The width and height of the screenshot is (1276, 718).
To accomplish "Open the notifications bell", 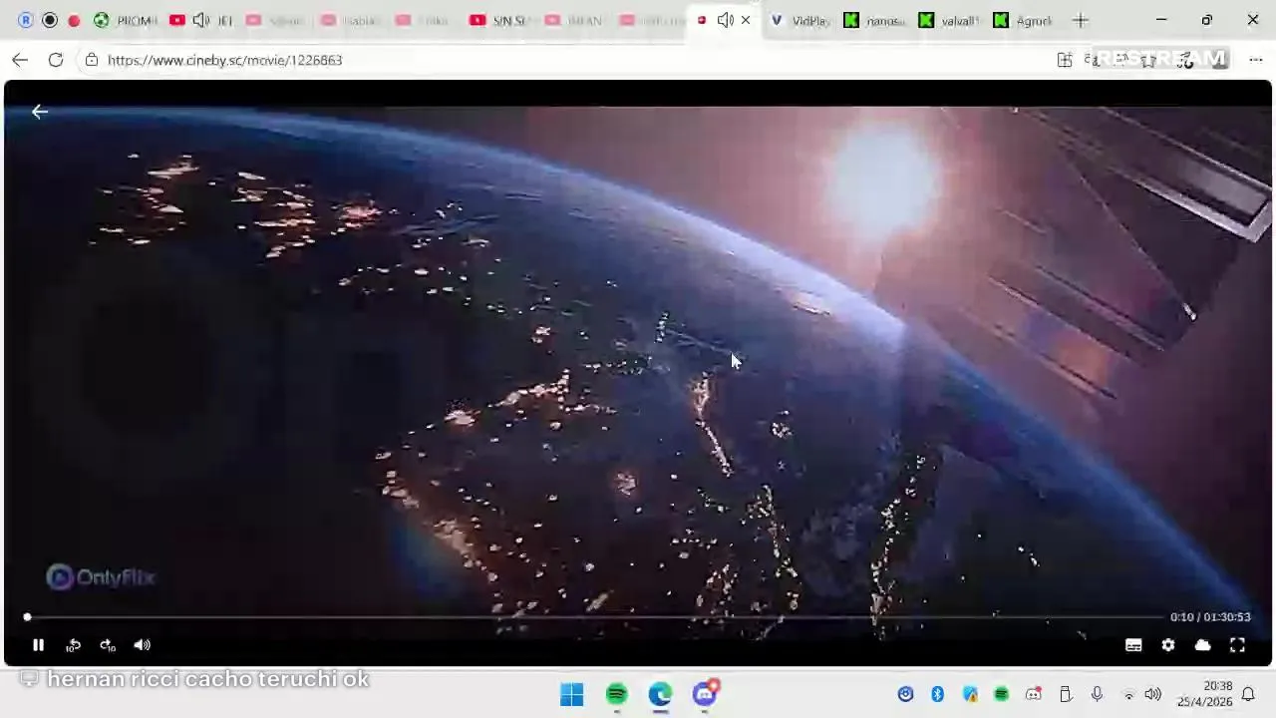I will click(x=1248, y=694).
